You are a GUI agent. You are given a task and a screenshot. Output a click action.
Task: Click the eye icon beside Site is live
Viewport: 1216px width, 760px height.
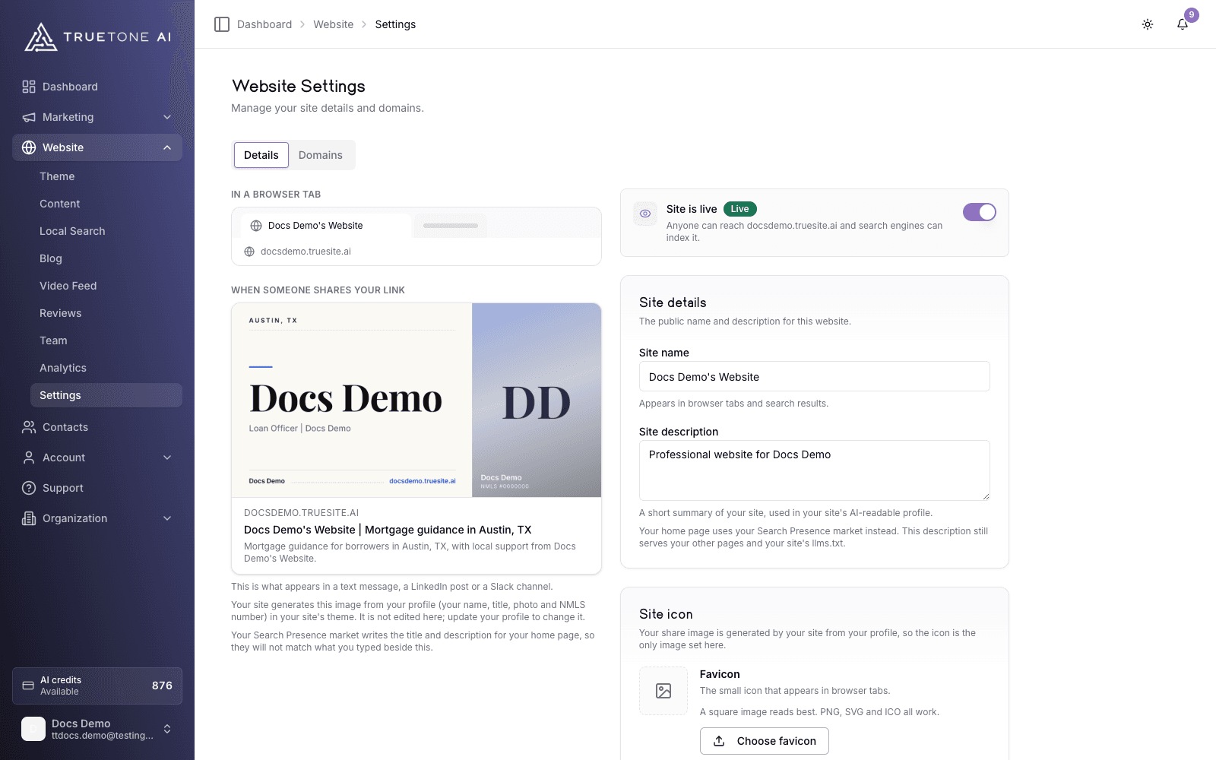pyautogui.click(x=645, y=214)
